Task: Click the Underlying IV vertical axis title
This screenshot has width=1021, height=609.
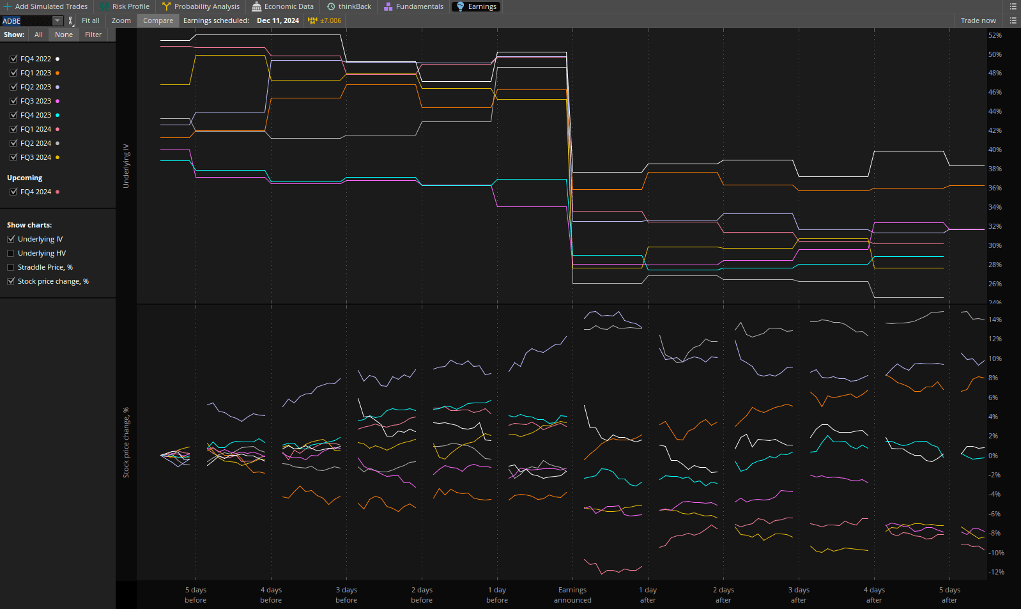Action: [126, 166]
